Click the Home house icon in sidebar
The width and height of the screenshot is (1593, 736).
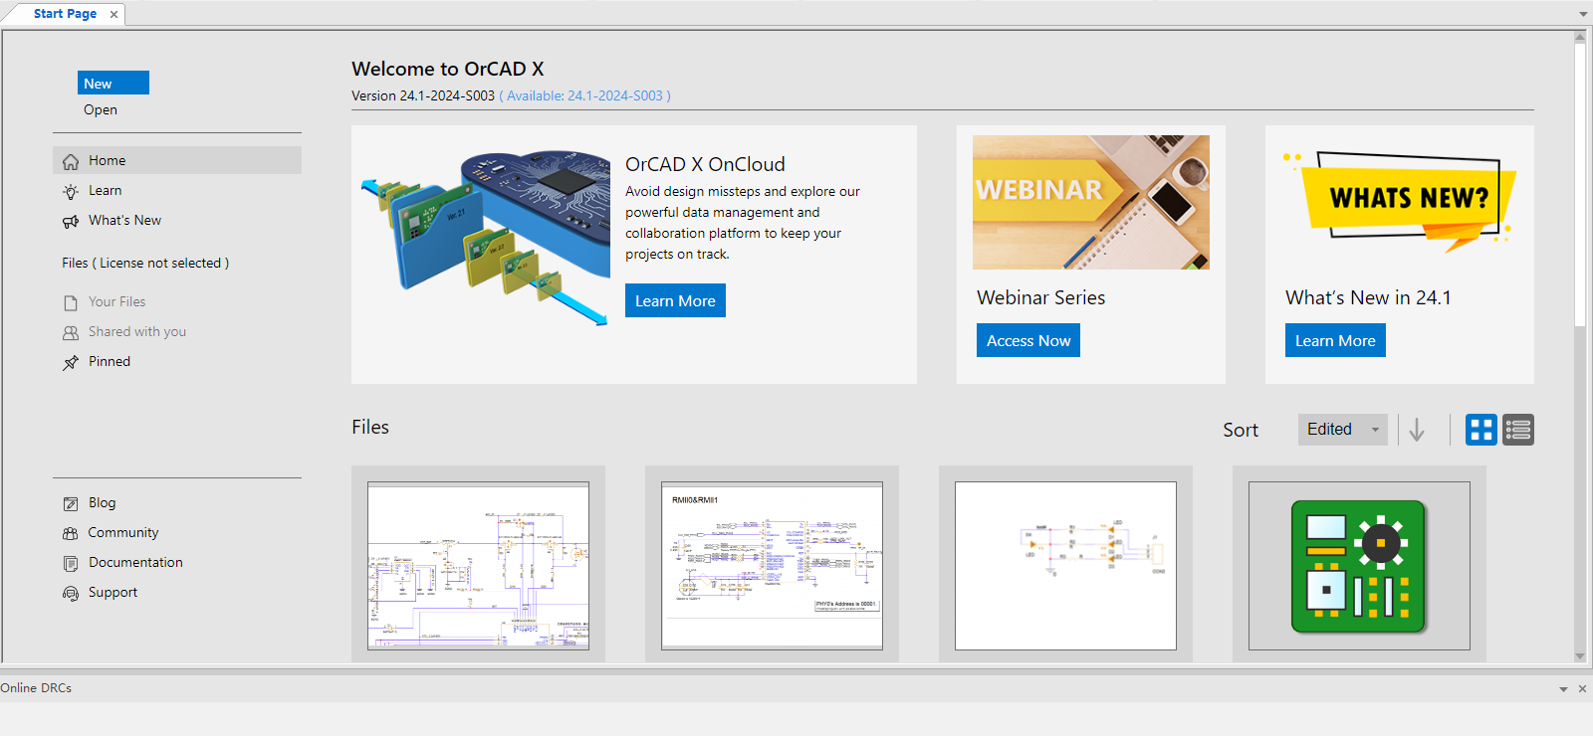[71, 161]
